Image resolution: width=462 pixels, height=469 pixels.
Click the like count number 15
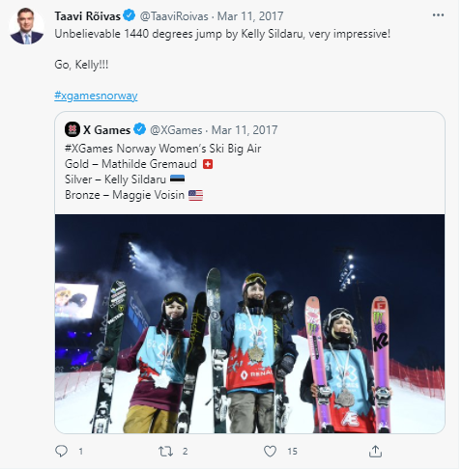(292, 452)
